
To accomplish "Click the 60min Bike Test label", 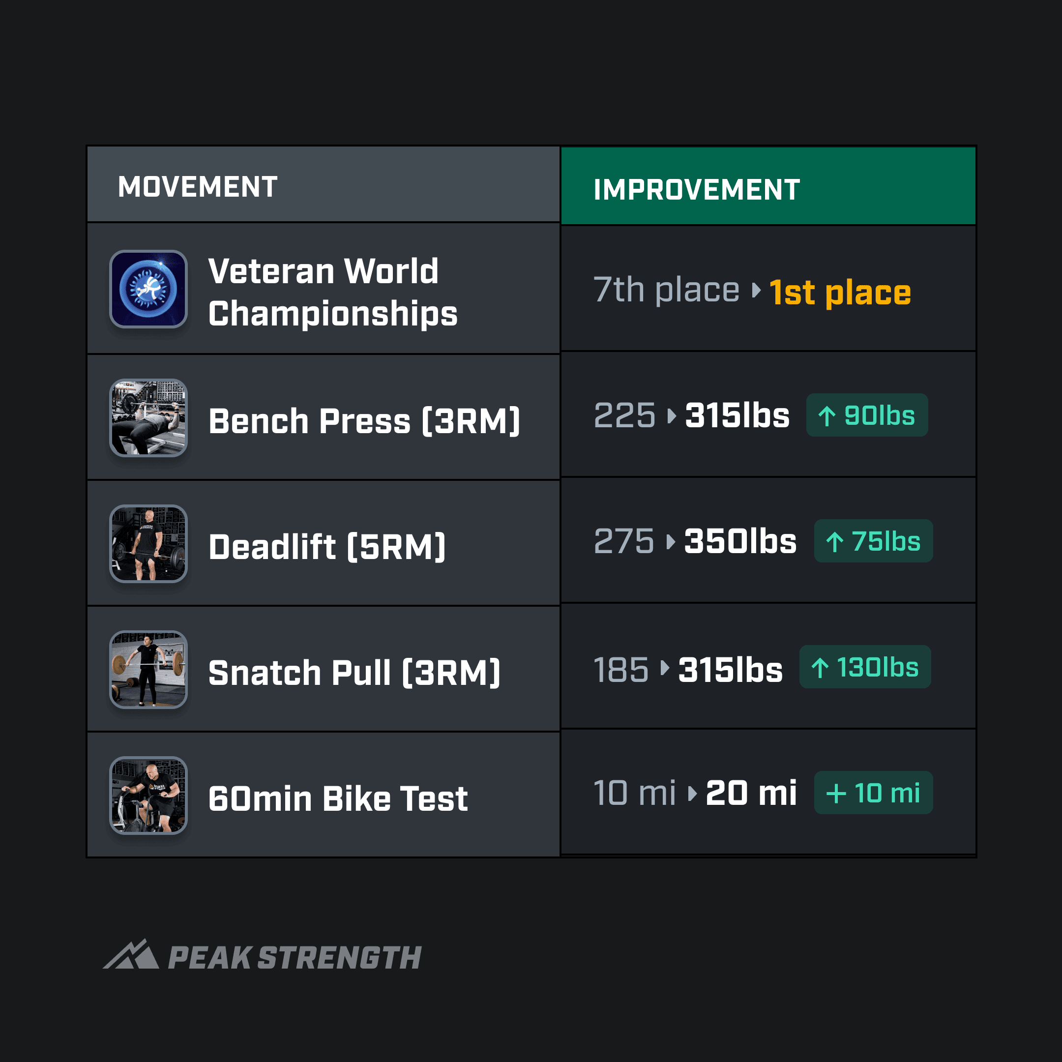I will pyautogui.click(x=338, y=798).
